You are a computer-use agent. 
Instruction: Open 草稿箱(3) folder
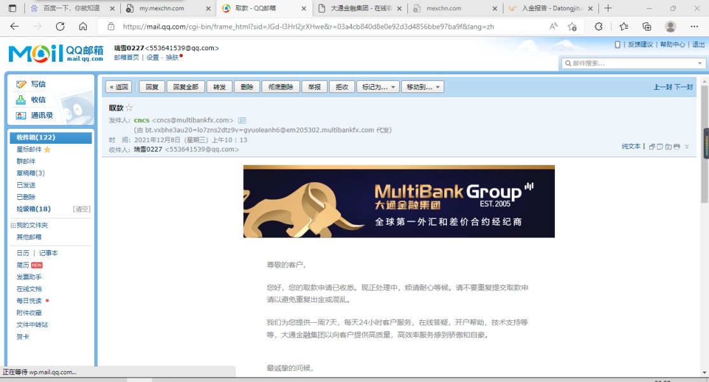click(31, 173)
